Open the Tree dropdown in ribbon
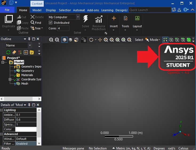Image resolution: width=196 pixels, height=150 pixels. click(42, 28)
